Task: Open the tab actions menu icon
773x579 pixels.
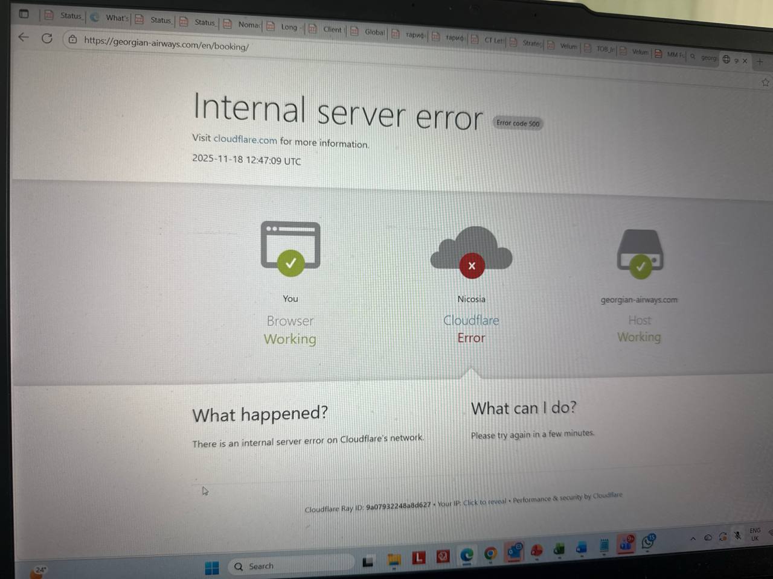Action: 24,13
